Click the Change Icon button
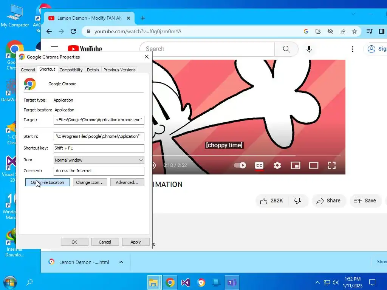 pyautogui.click(x=90, y=182)
